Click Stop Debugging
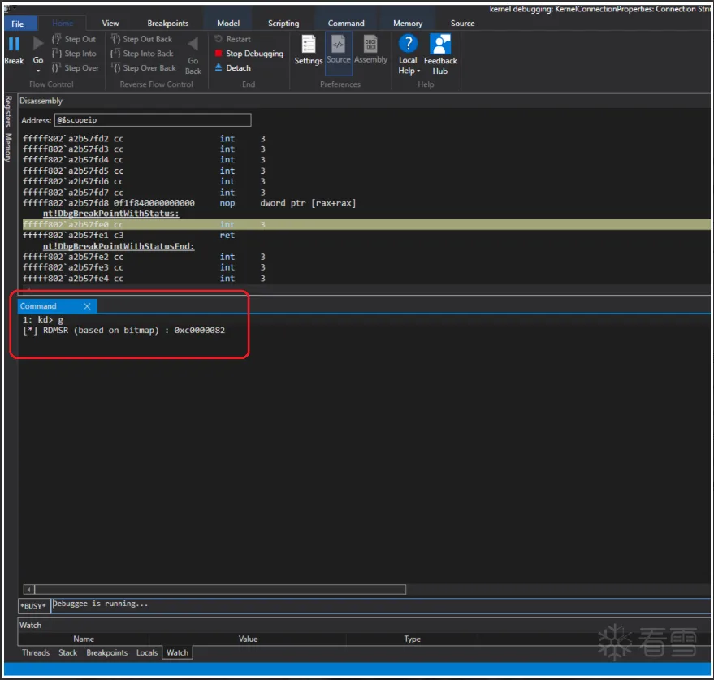714x680 pixels. coord(249,54)
